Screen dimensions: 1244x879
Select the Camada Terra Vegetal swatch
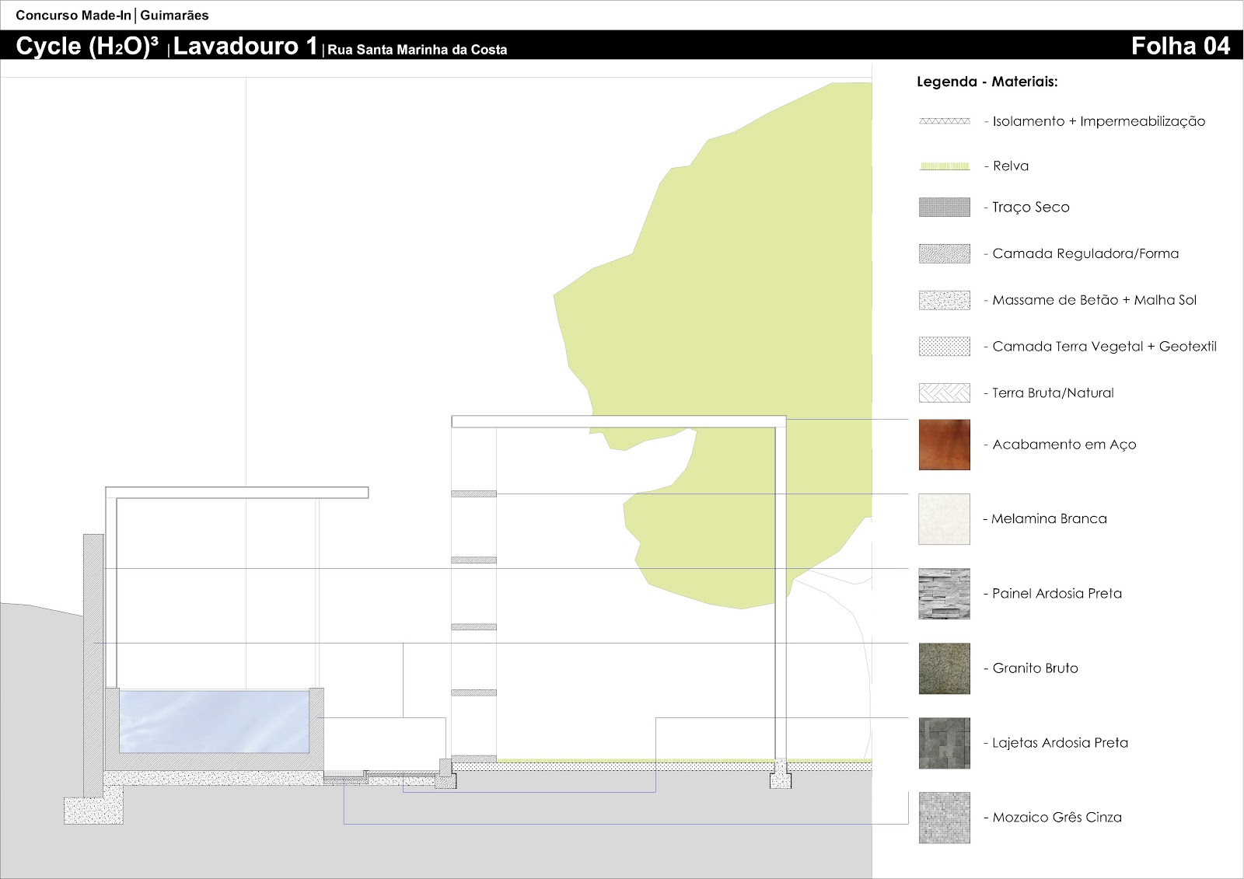(x=945, y=347)
